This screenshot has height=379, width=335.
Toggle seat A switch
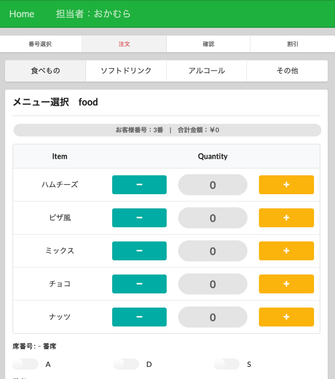pyautogui.click(x=25, y=364)
